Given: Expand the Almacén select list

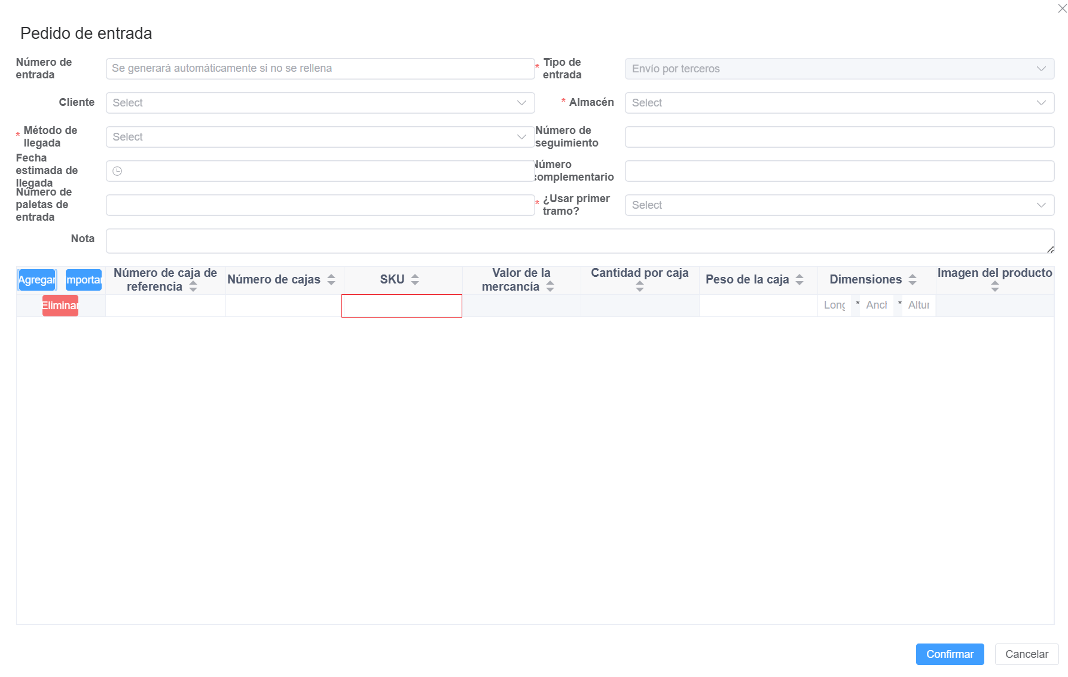Looking at the screenshot, I should 839,103.
